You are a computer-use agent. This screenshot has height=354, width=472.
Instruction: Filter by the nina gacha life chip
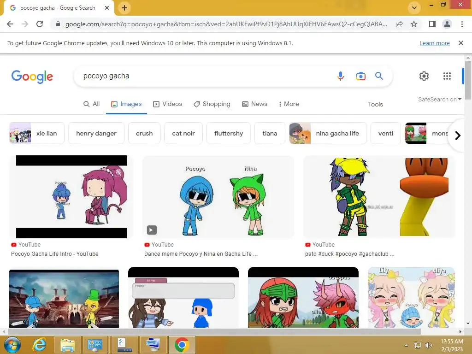(328, 133)
